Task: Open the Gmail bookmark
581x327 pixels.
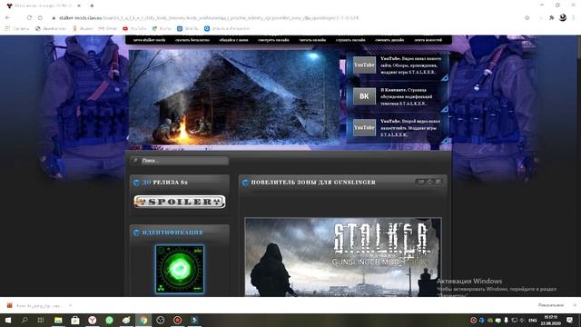Action: pyautogui.click(x=108, y=28)
